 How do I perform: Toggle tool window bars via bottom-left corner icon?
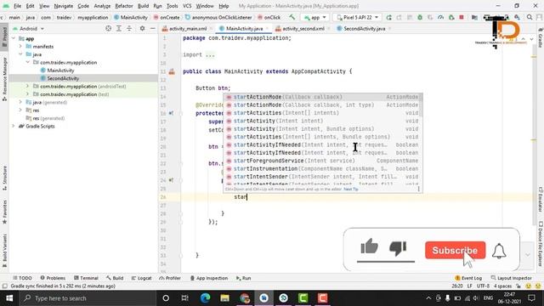(x=4, y=286)
